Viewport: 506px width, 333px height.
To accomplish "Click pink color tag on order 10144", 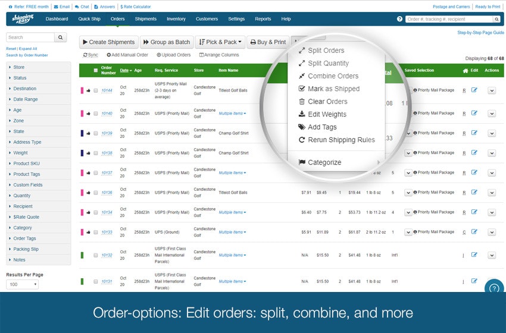I will click(x=82, y=90).
